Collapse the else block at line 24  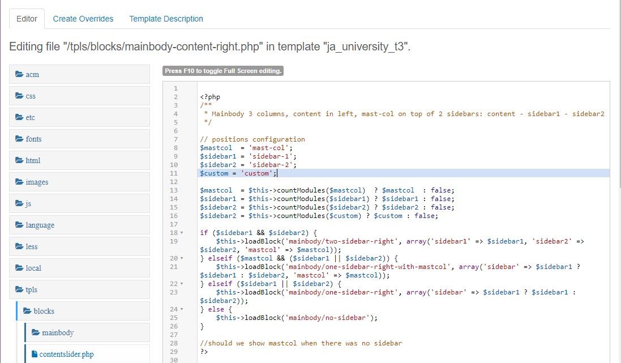(182, 309)
